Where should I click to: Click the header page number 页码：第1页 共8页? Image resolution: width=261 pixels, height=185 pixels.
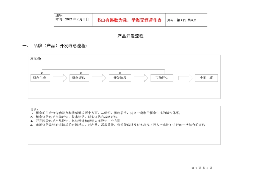182,20
